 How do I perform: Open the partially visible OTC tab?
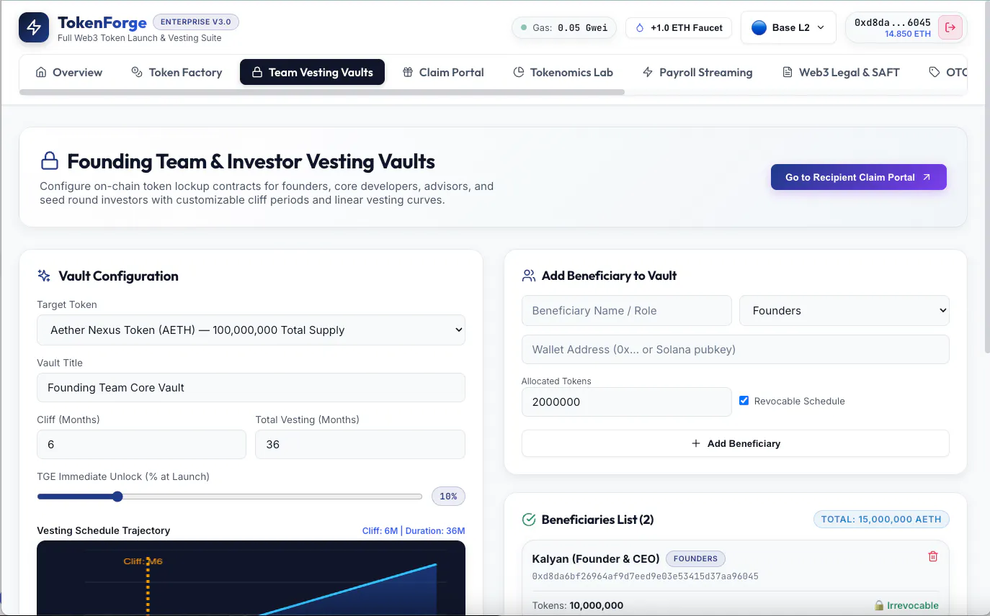[947, 72]
